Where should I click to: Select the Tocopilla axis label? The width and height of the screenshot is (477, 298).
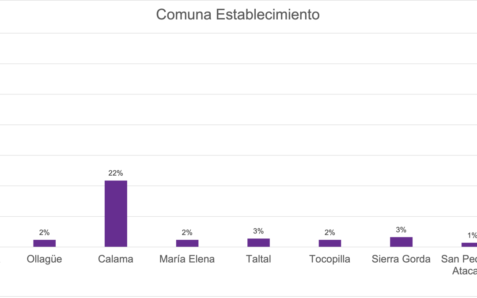(x=330, y=259)
